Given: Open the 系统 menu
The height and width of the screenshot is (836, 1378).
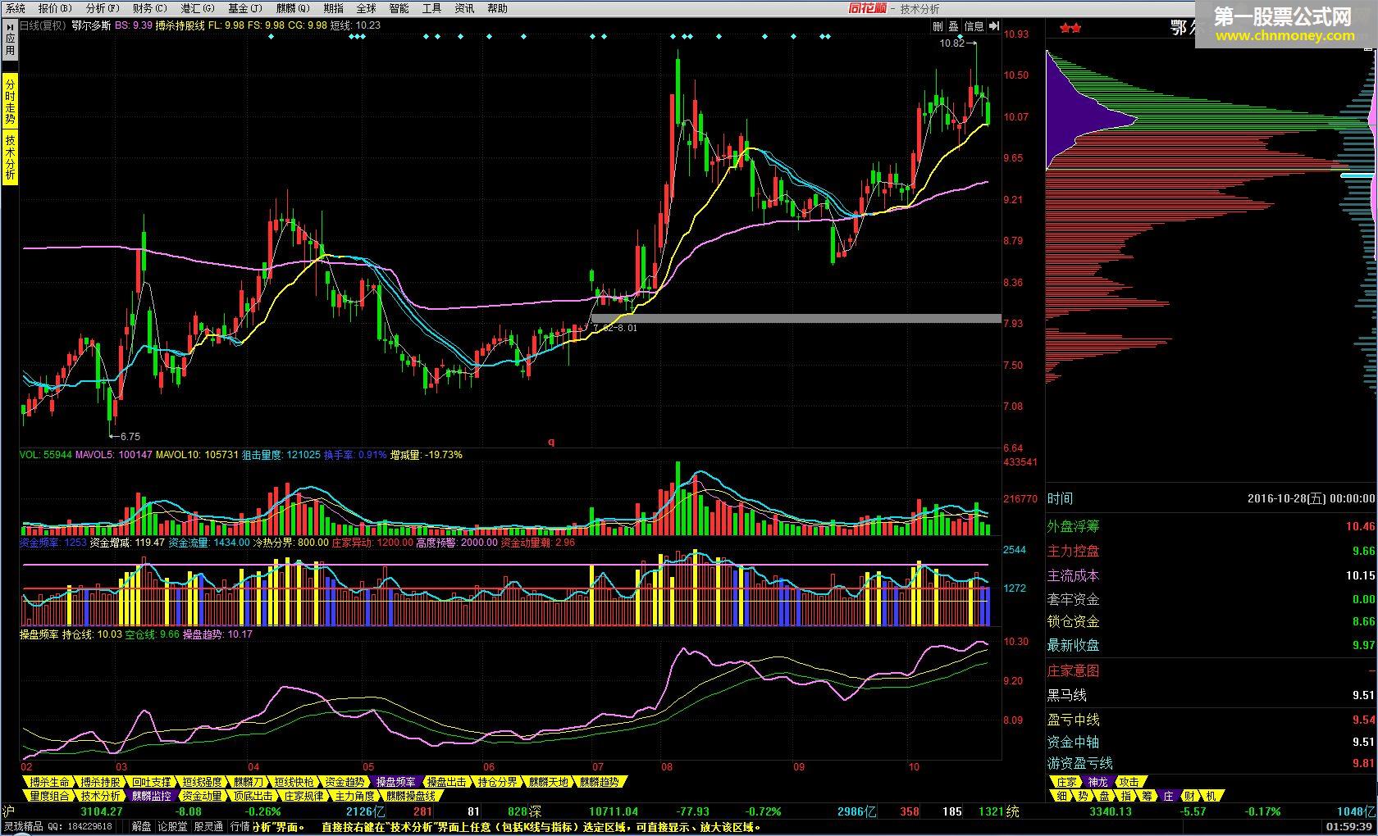Looking at the screenshot, I should pos(16,8).
